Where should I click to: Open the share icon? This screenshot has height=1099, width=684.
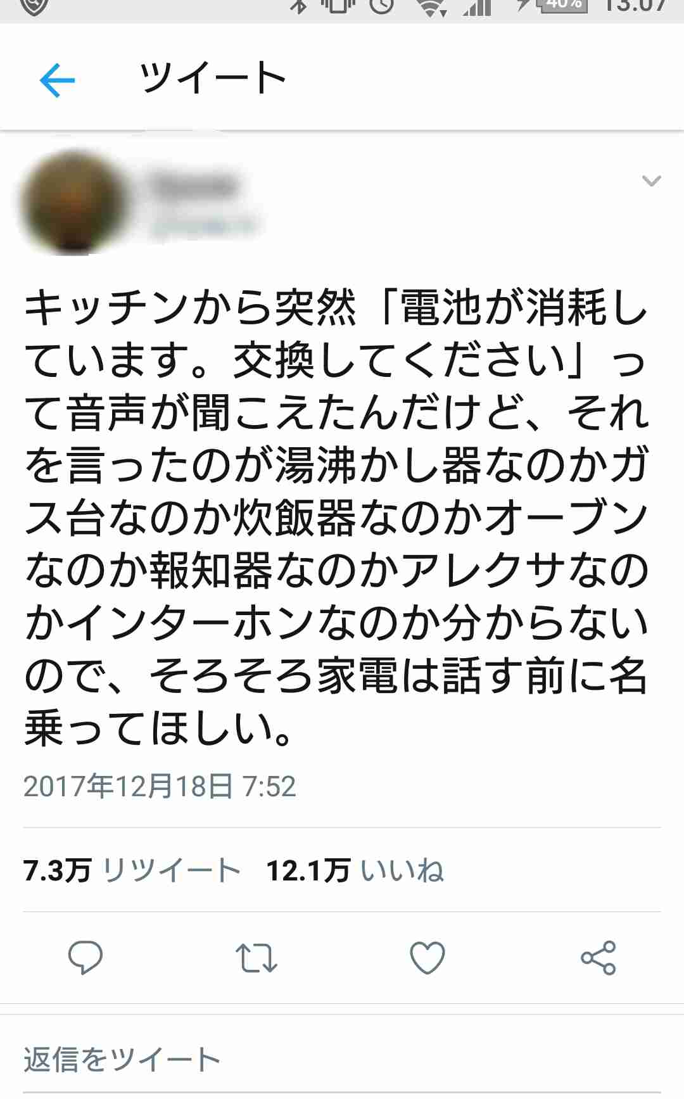pos(598,958)
